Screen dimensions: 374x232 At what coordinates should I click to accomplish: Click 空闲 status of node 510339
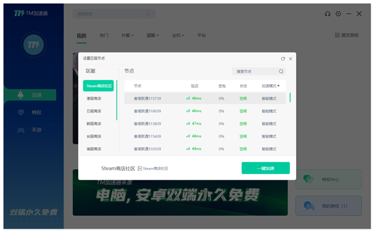click(x=243, y=149)
